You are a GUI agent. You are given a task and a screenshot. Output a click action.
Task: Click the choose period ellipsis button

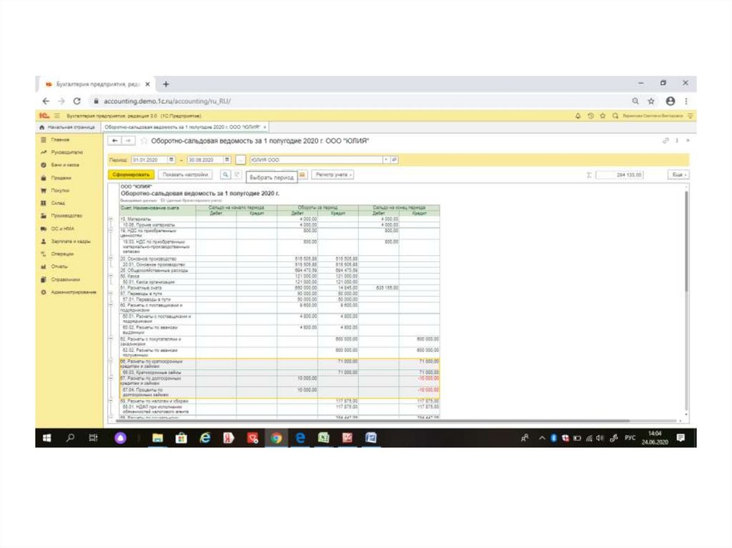pos(240,160)
